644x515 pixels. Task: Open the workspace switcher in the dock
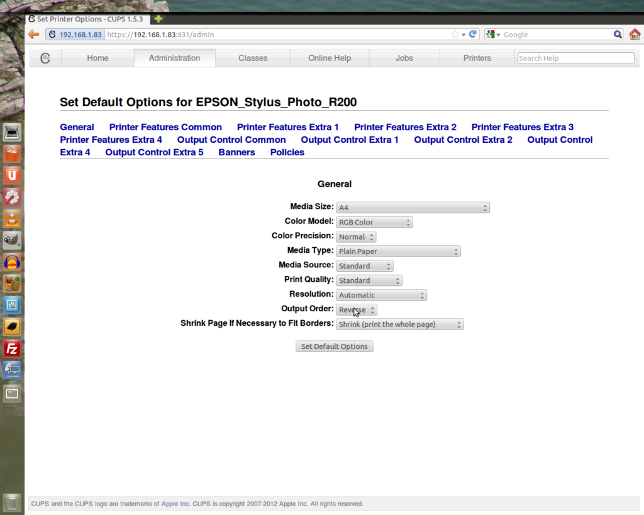coord(12,394)
